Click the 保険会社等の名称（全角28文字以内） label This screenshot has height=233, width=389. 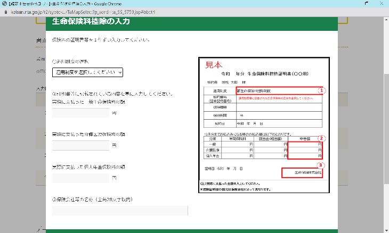[x=92, y=199]
